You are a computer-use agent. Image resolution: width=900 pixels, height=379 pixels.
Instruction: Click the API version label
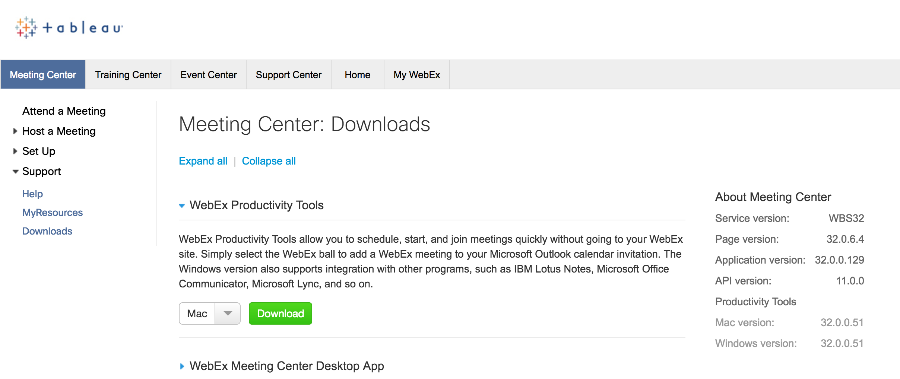pyautogui.click(x=743, y=281)
